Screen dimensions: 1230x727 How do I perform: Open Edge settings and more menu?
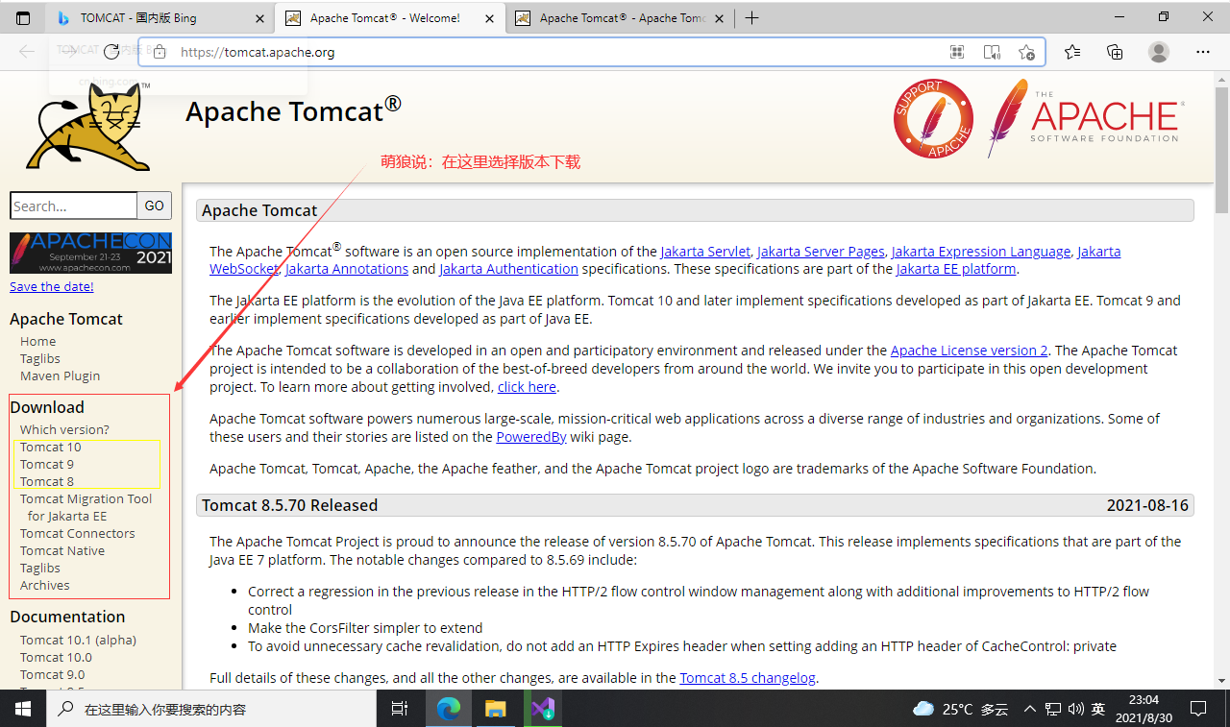pyautogui.click(x=1202, y=52)
